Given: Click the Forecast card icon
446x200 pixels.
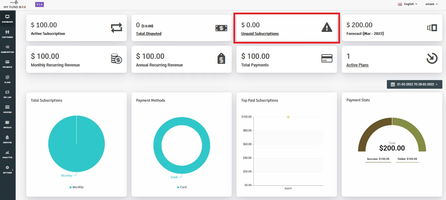Looking at the screenshot, I should click(432, 28).
